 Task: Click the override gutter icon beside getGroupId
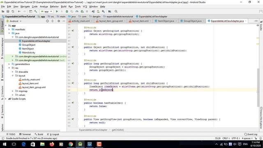[73, 63]
